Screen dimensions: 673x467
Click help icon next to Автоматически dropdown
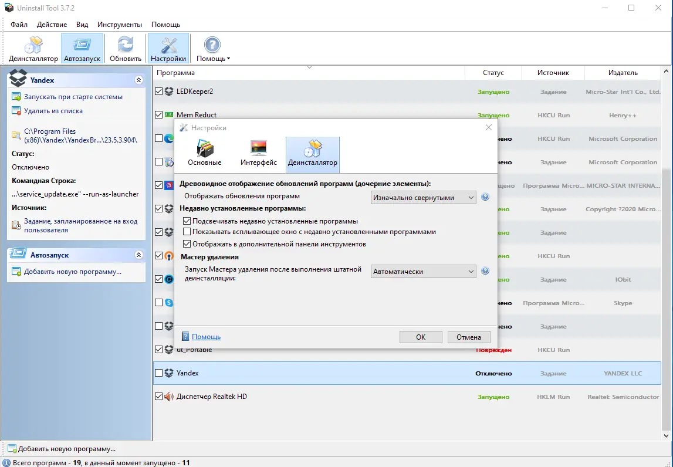point(485,271)
